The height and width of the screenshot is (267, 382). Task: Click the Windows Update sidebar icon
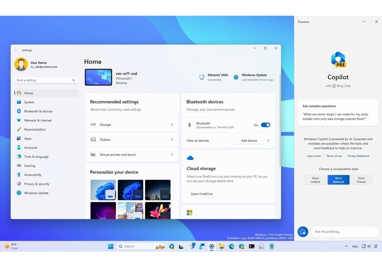19,193
